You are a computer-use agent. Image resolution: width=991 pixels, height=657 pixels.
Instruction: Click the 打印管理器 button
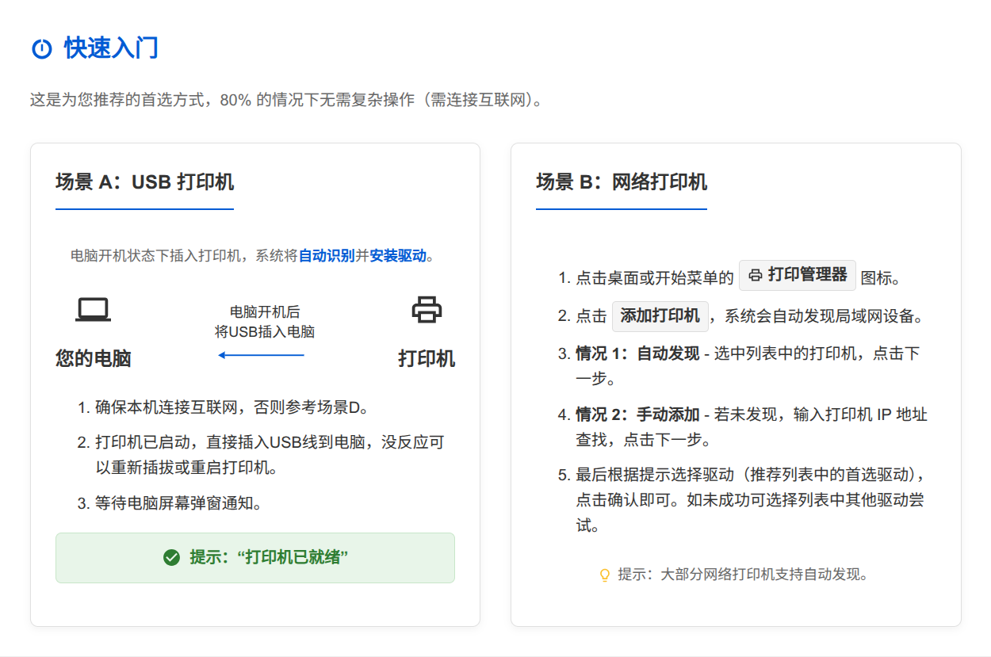coord(798,275)
